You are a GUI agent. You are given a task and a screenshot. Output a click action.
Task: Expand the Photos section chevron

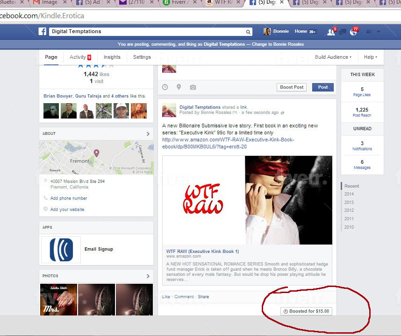click(148, 276)
